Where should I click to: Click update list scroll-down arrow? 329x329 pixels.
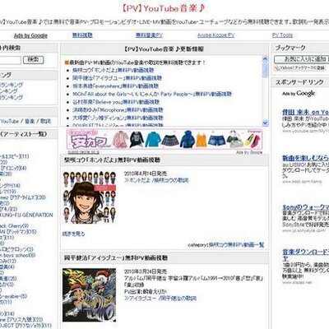[x=265, y=123]
